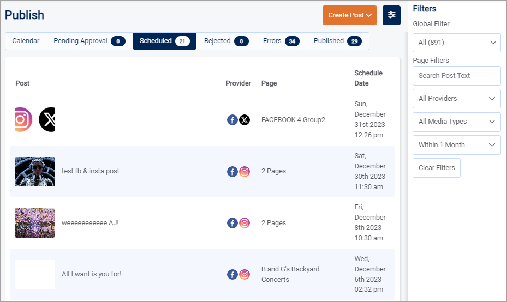
Task: Click '2 Pages' in weeeeeeeeeee AJ! row
Action: [x=273, y=223]
